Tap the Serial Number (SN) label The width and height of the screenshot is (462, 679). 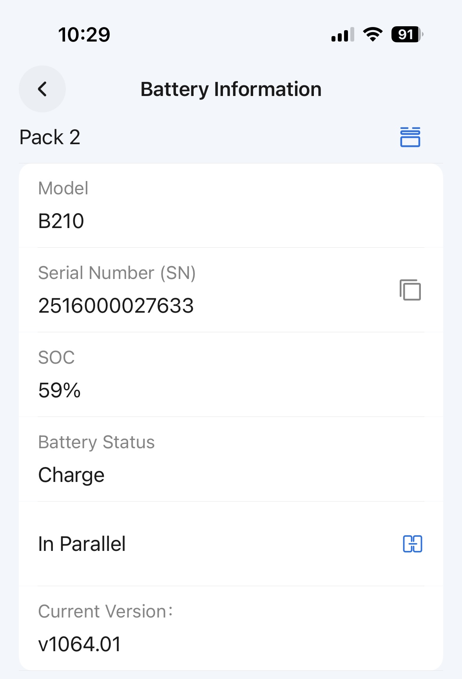(x=117, y=273)
